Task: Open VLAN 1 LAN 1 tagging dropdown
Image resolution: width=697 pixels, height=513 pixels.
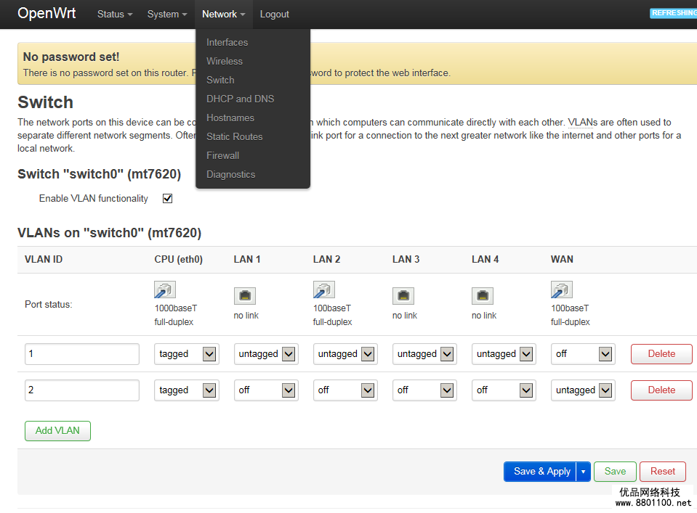Action: pyautogui.click(x=266, y=354)
